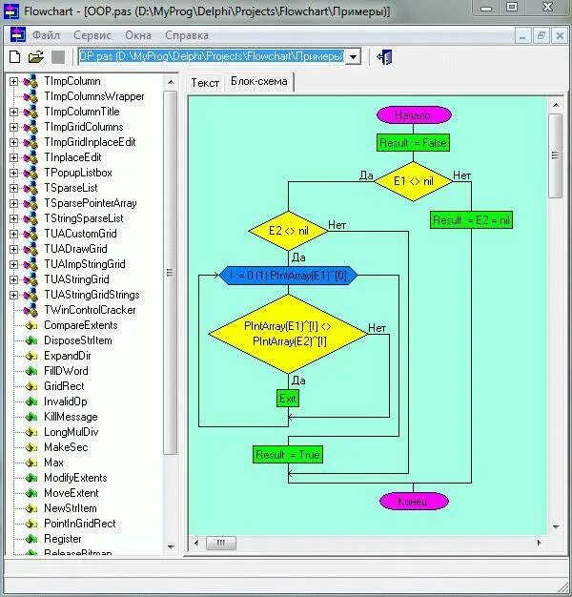Screen dimensions: 572x597
Task: Click the function icon beside GridRect
Action: tap(31, 386)
